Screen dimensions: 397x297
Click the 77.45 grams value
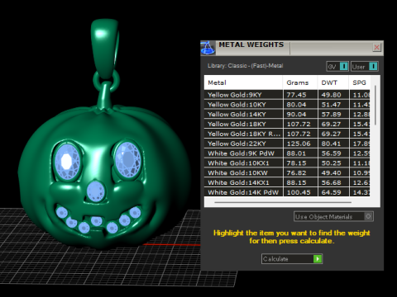click(x=296, y=95)
